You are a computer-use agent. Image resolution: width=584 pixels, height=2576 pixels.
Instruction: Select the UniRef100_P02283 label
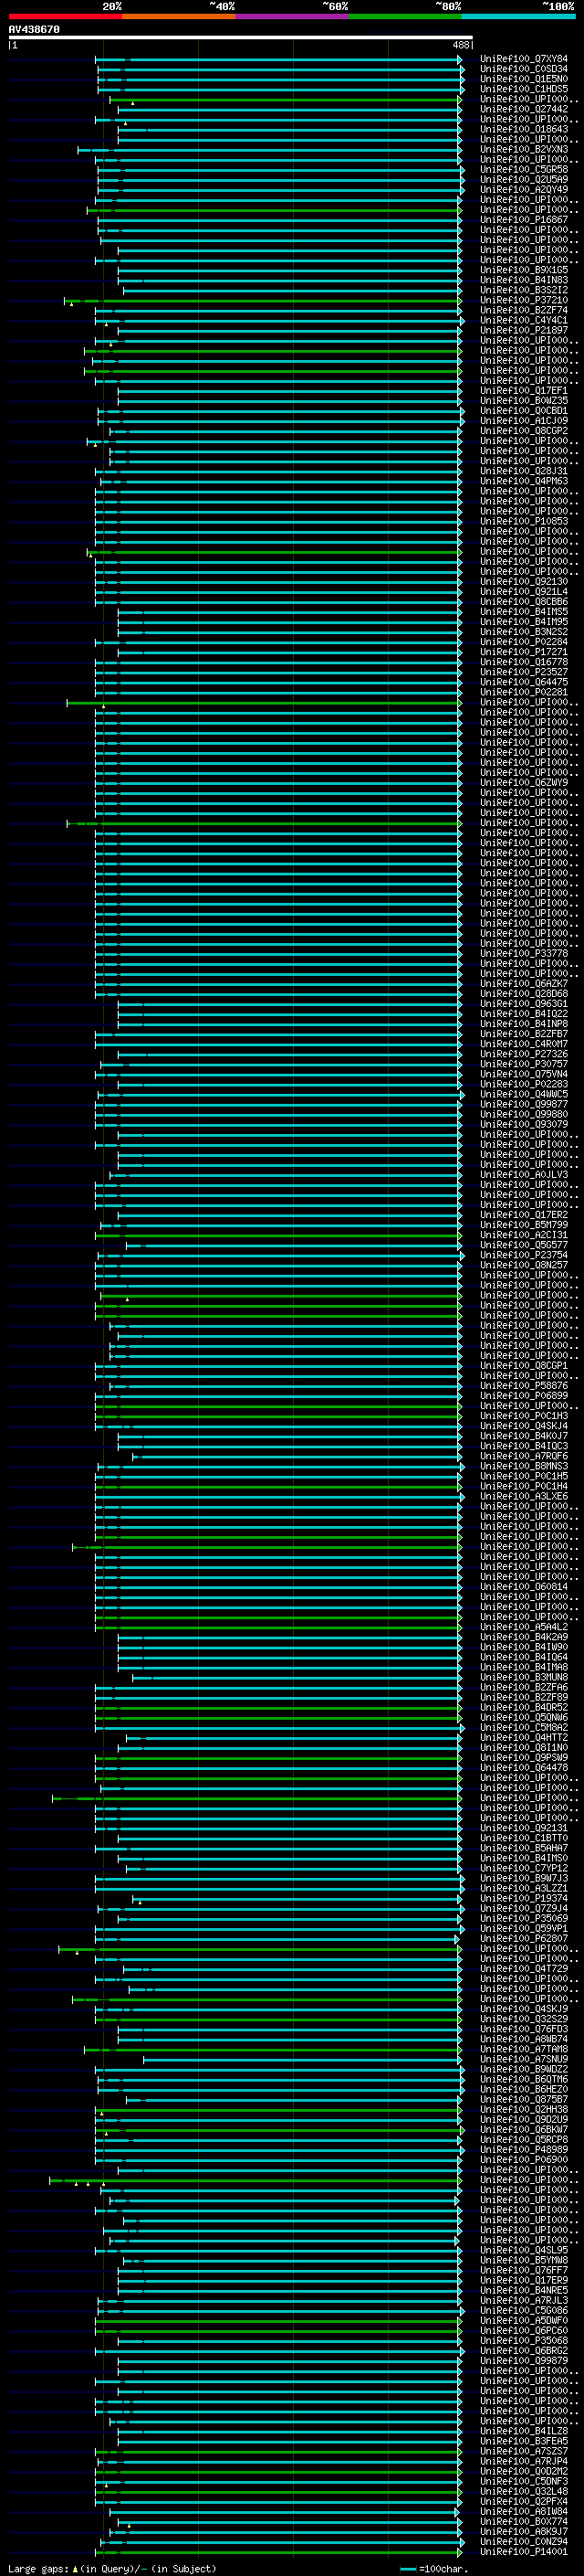pyautogui.click(x=524, y=1084)
